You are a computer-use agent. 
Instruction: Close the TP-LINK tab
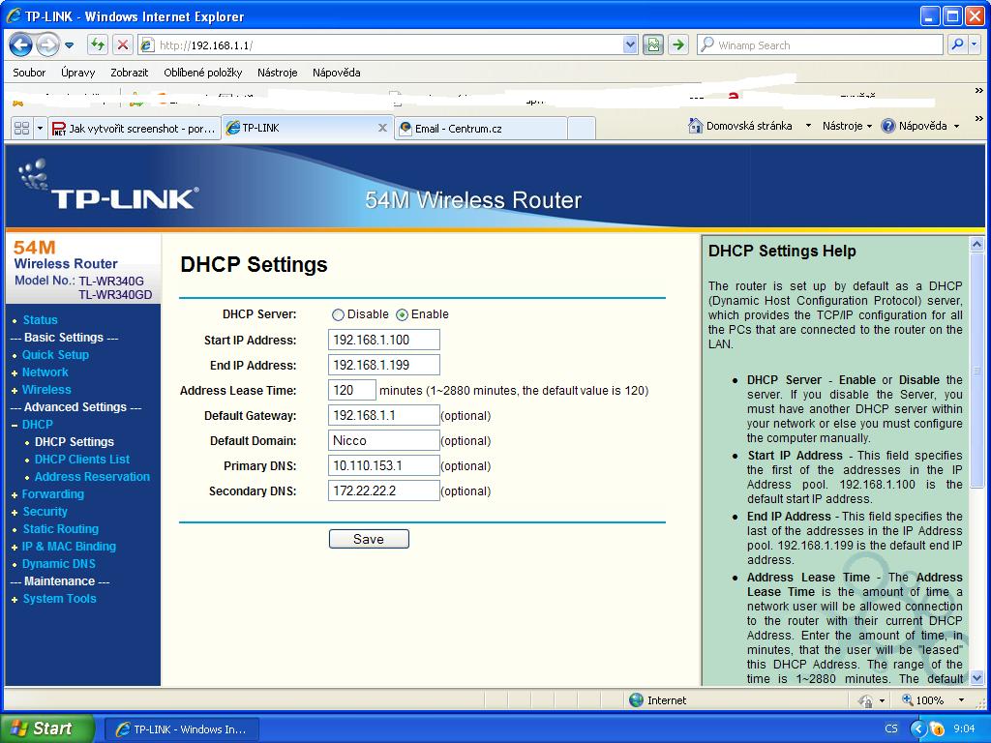point(382,128)
